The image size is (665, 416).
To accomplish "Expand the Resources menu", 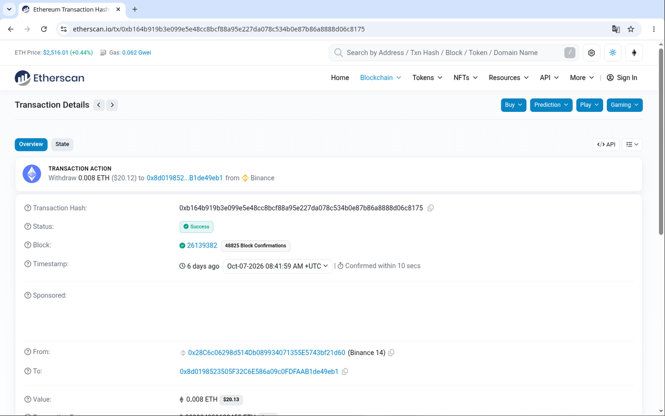I will (x=509, y=77).
